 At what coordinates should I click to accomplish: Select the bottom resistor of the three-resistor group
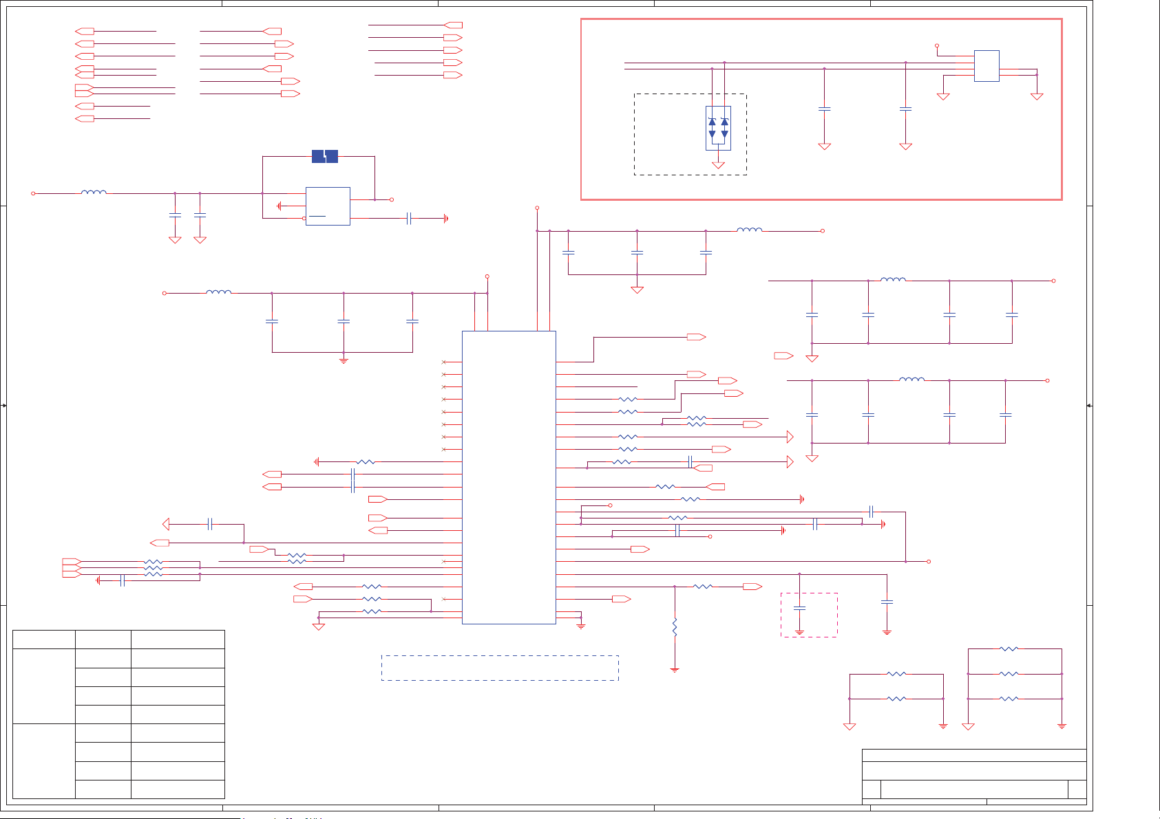(1009, 699)
